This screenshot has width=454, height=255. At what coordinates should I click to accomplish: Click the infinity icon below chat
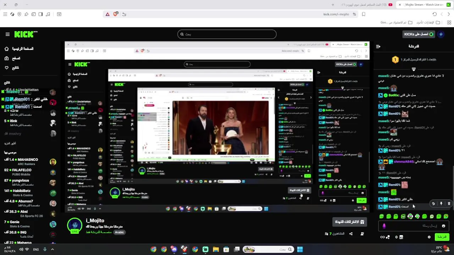[382, 237]
